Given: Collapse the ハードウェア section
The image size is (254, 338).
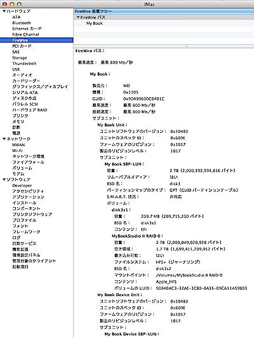Looking at the screenshot, I should (x=4, y=11).
